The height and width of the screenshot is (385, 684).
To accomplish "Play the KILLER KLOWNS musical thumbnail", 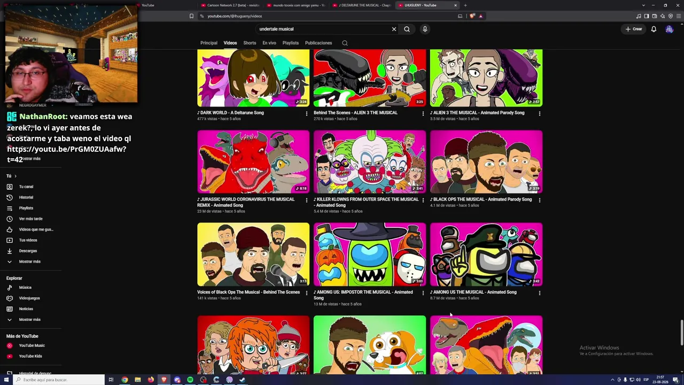I will pyautogui.click(x=370, y=161).
